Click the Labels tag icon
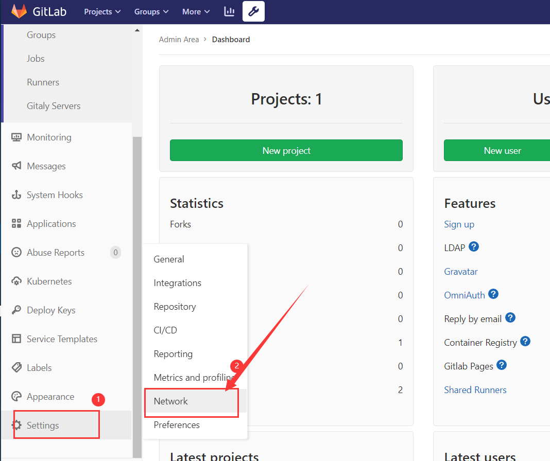The width and height of the screenshot is (550, 461). click(x=16, y=367)
